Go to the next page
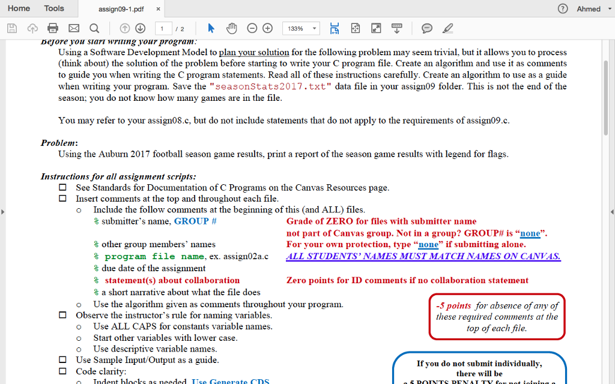This screenshot has width=615, height=384. [x=140, y=28]
